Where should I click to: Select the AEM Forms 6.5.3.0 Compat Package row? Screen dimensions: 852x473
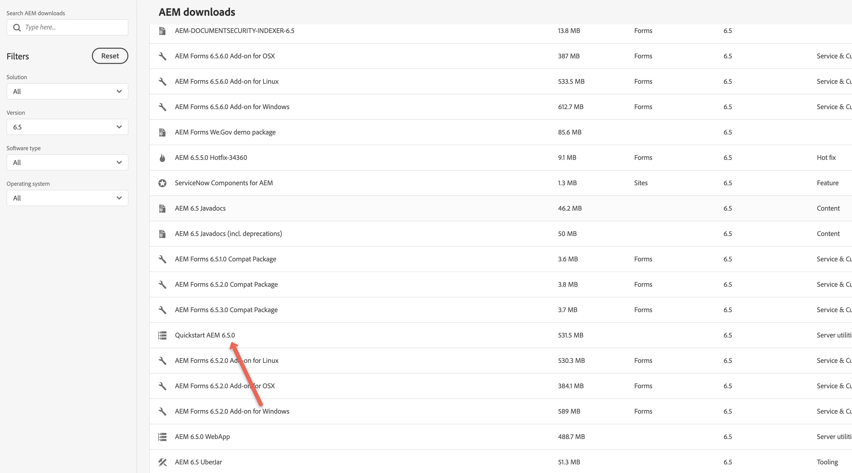tap(226, 310)
